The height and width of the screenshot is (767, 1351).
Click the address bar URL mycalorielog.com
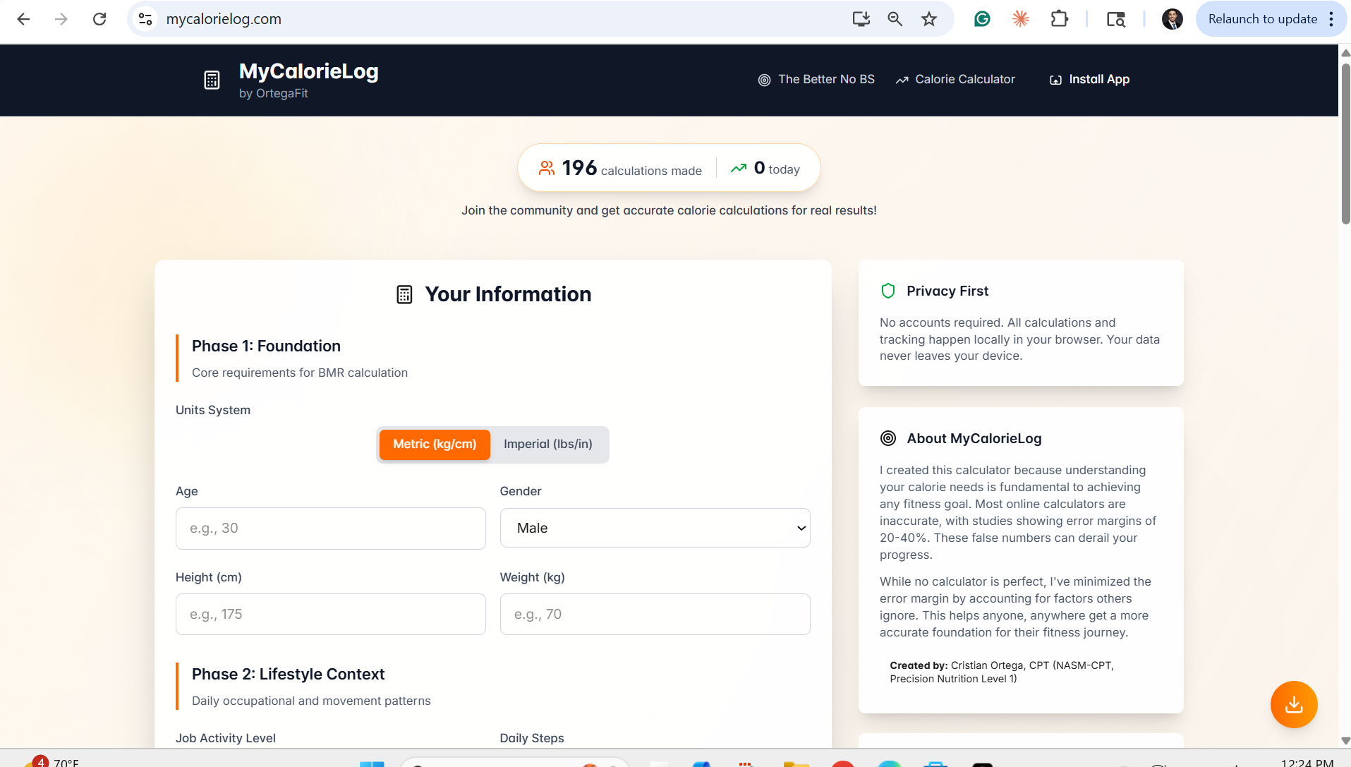click(224, 19)
